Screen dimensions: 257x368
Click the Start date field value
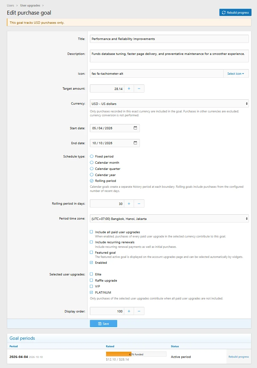(x=102, y=128)
